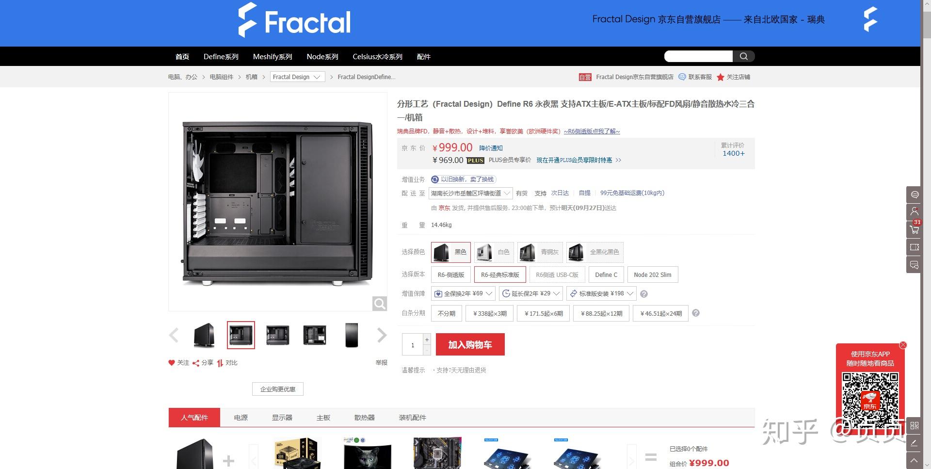This screenshot has width=931, height=469.
Task: Open Meshify系列 nav menu item
Action: 273,57
